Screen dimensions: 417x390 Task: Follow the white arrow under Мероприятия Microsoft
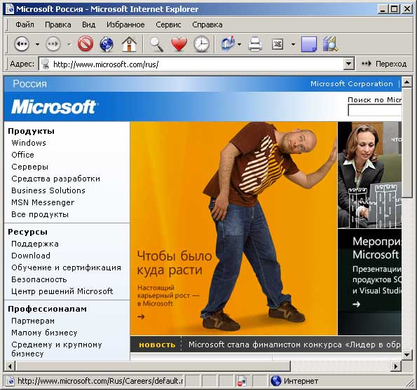[x=356, y=304]
